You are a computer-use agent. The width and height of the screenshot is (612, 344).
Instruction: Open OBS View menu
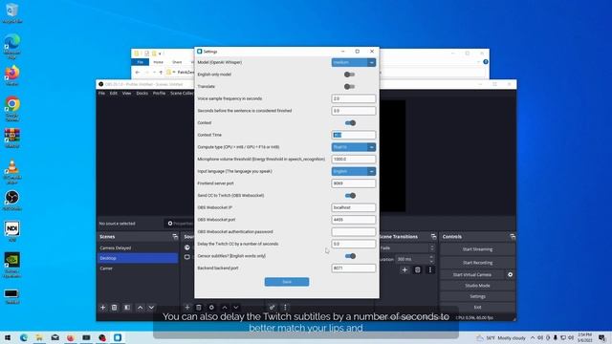click(126, 94)
